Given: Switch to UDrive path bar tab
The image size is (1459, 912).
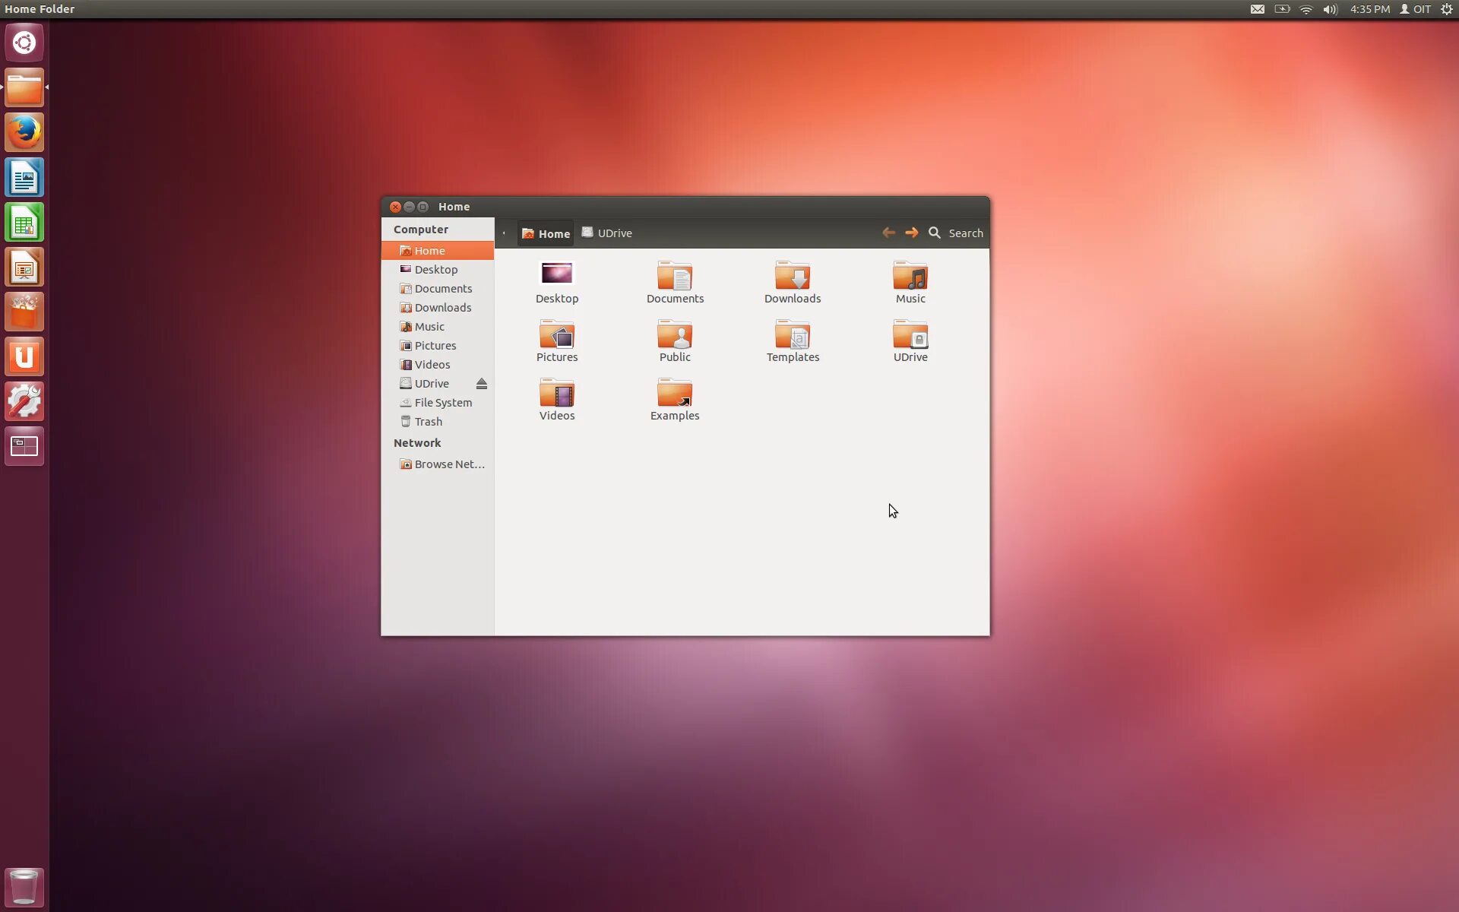Looking at the screenshot, I should 607,233.
